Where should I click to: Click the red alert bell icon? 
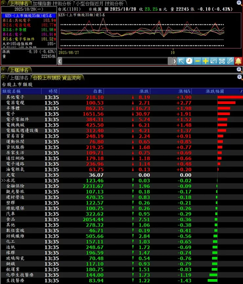(238, 61)
